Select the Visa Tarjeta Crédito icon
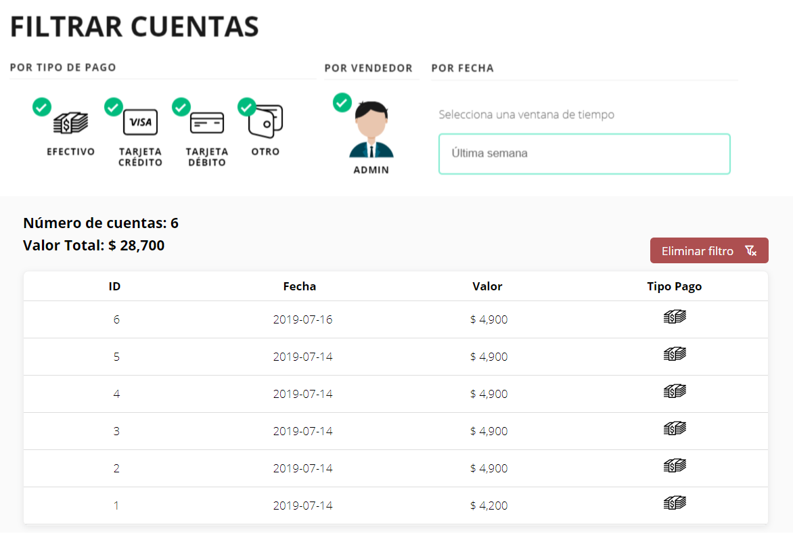Viewport: 793px width, 536px height. pyautogui.click(x=140, y=122)
